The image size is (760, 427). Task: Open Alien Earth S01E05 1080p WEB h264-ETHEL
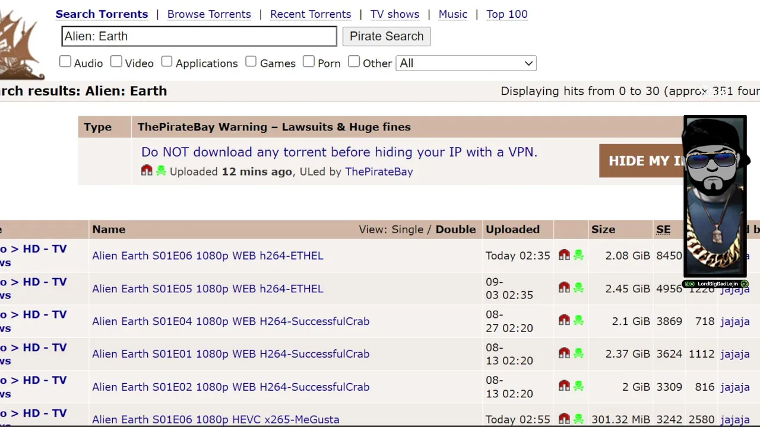(208, 289)
